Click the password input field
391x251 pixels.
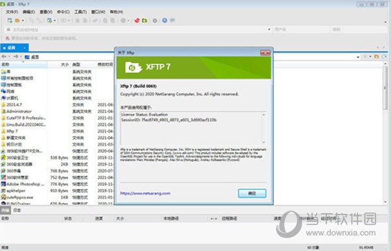358,29
